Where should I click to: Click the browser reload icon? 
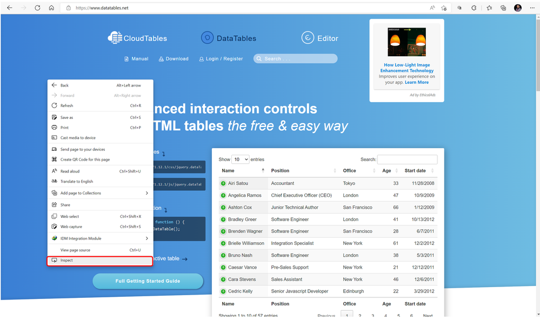[37, 8]
